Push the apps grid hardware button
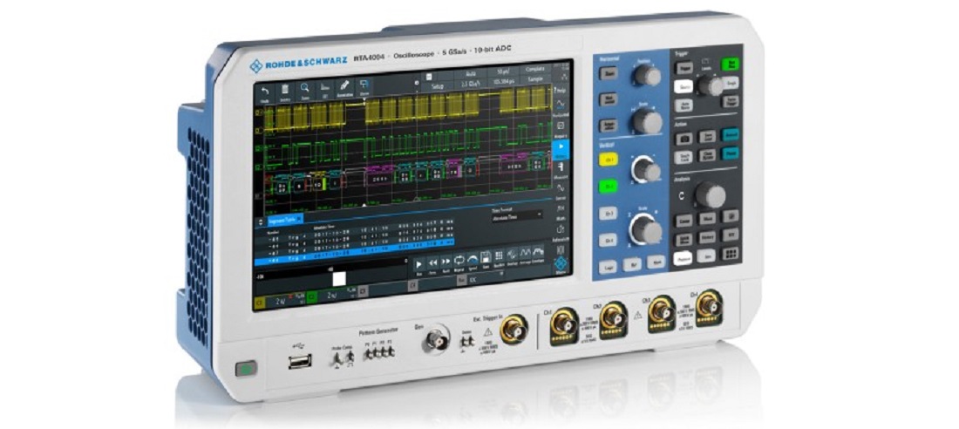The height and width of the screenshot is (429, 959). coord(731,254)
